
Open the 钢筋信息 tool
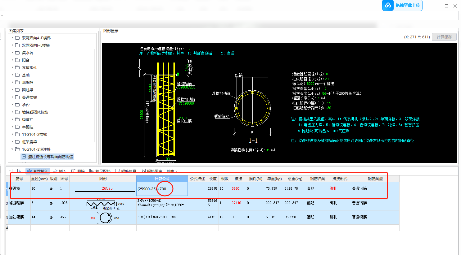coord(126,171)
